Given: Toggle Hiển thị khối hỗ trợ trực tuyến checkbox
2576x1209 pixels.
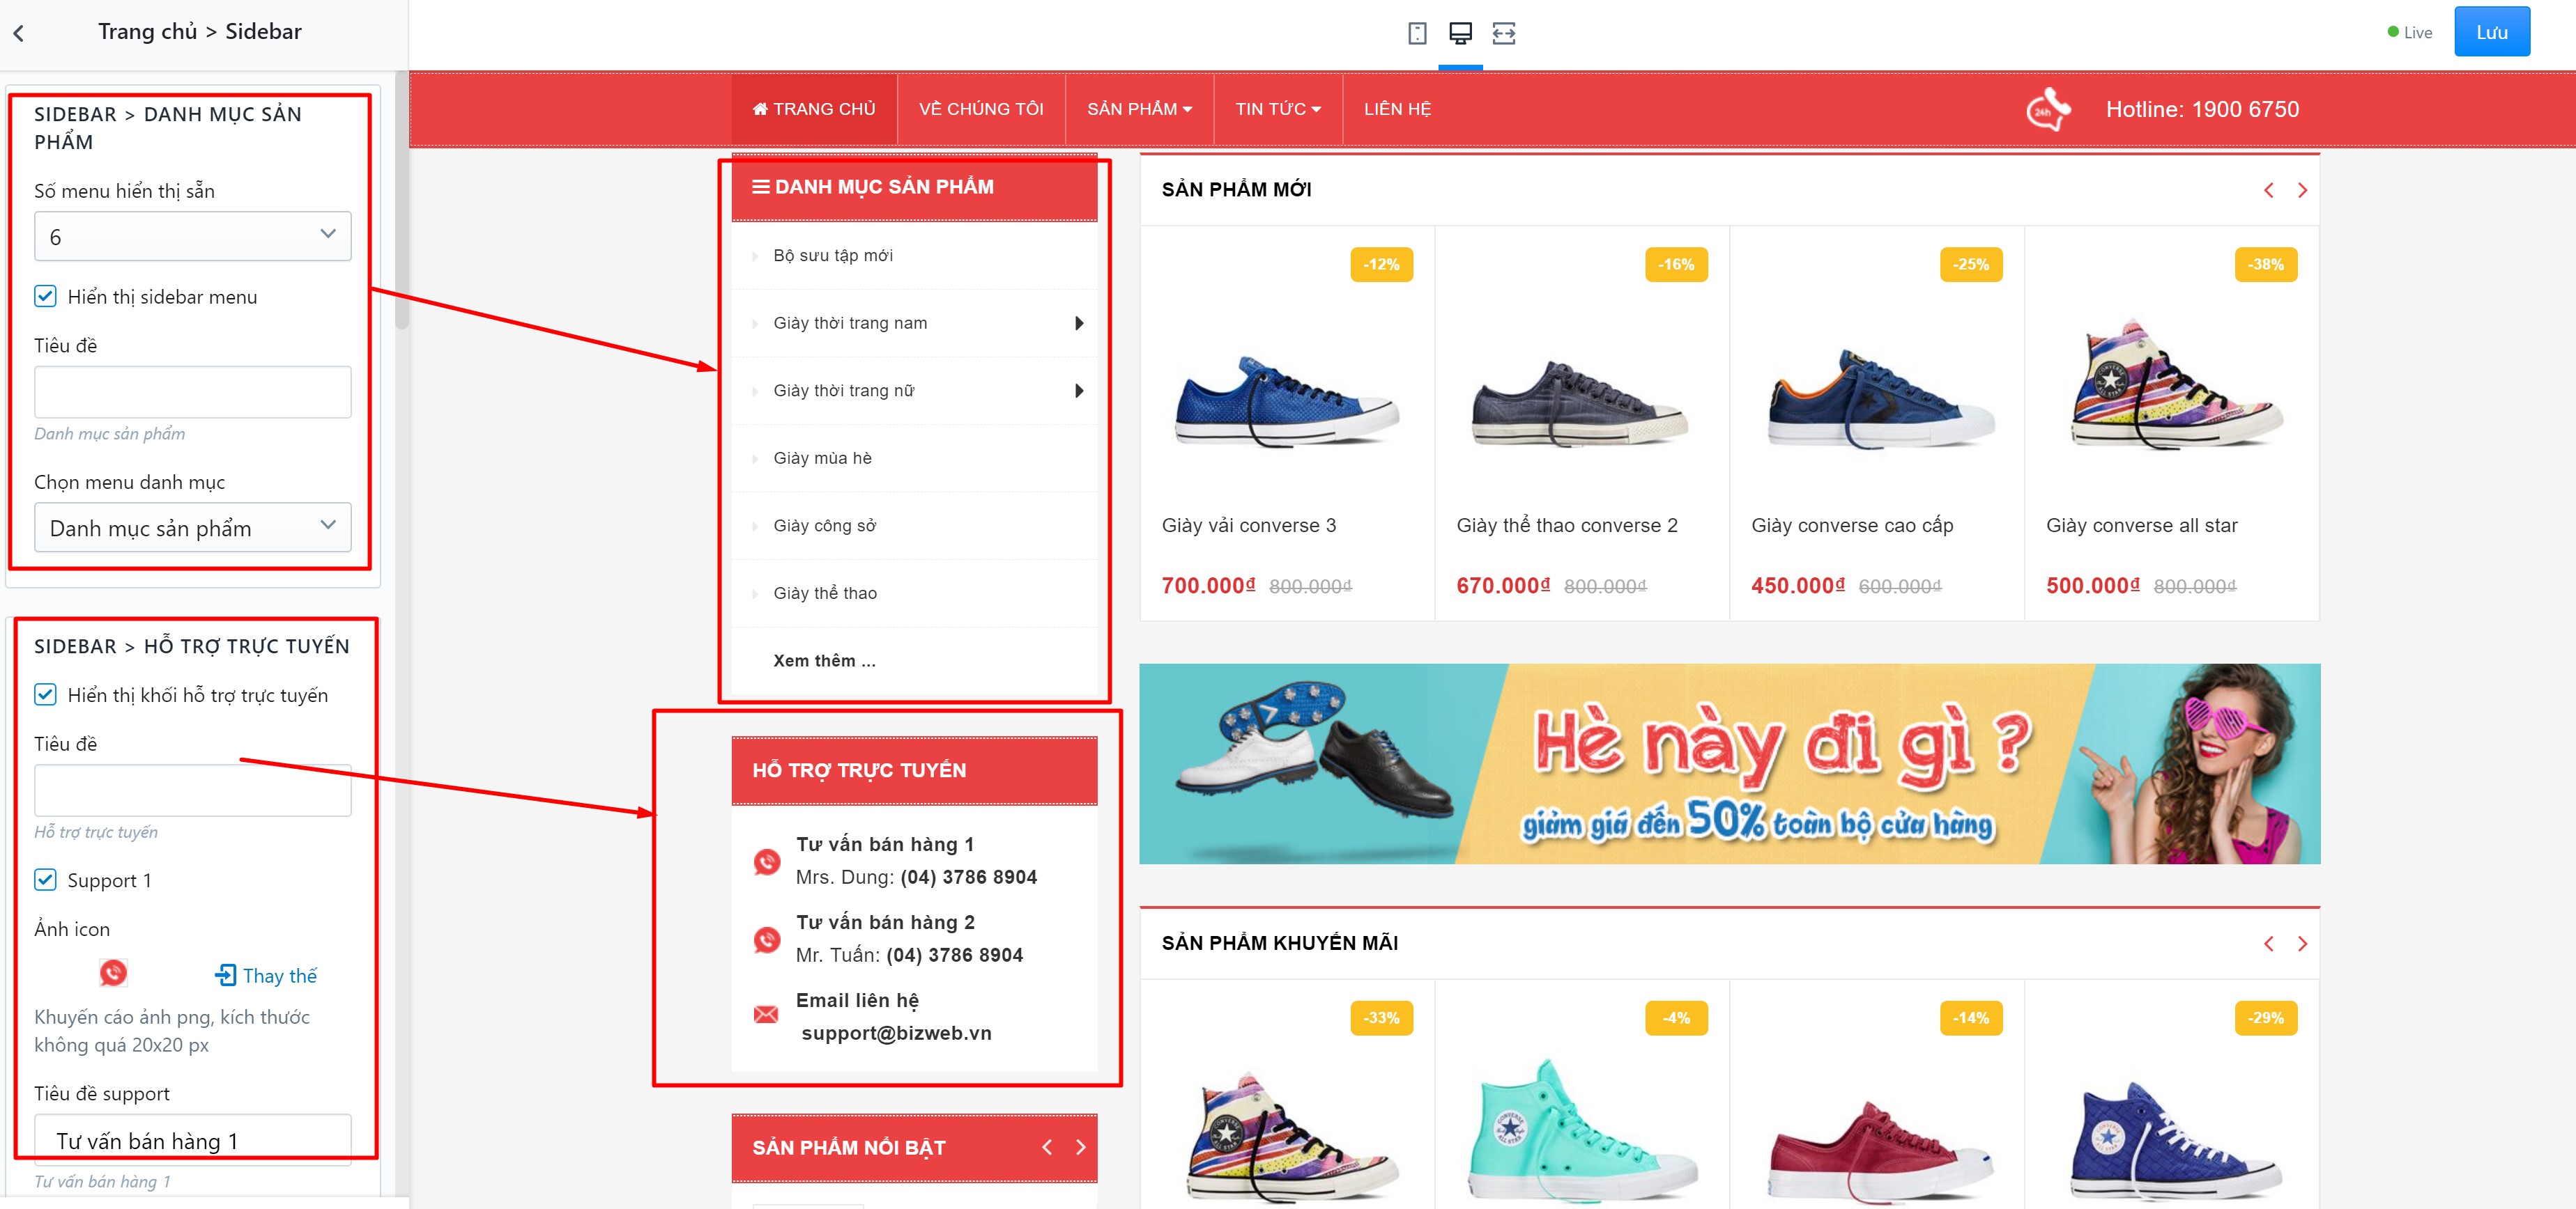Looking at the screenshot, I should click(45, 694).
